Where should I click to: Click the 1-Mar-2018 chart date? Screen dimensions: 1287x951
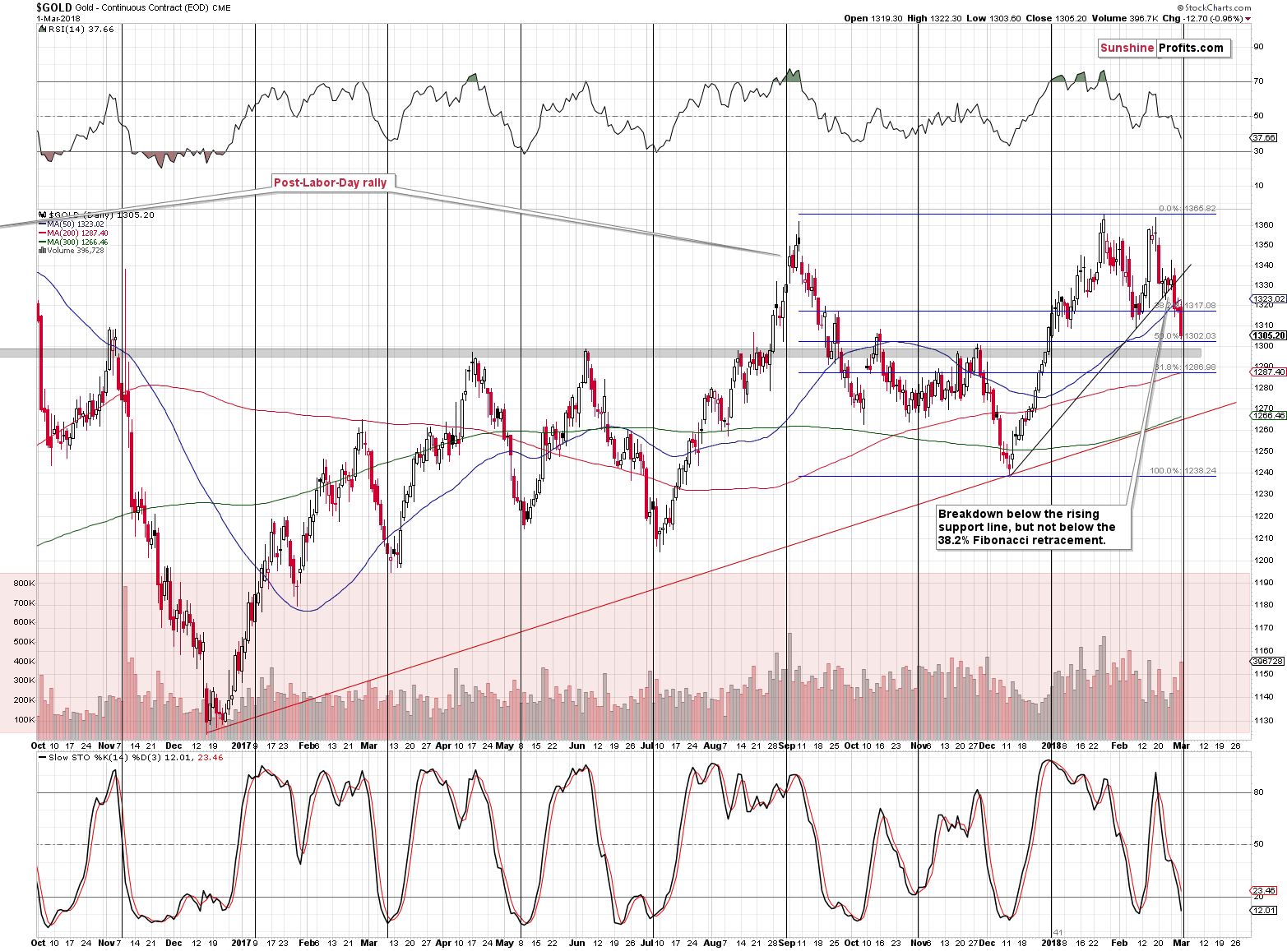tap(56, 18)
